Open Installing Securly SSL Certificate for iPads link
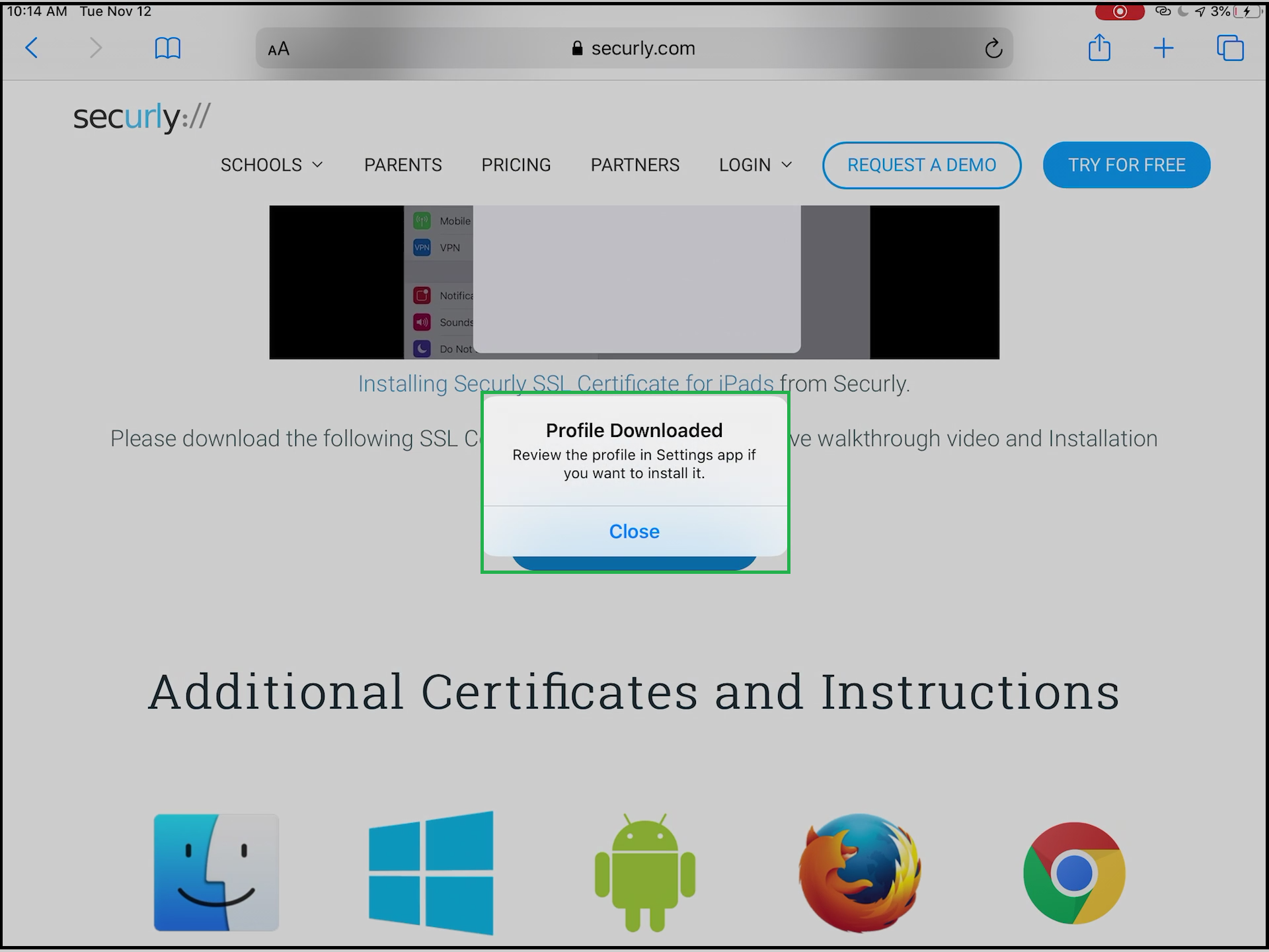The width and height of the screenshot is (1269, 952). [566, 383]
